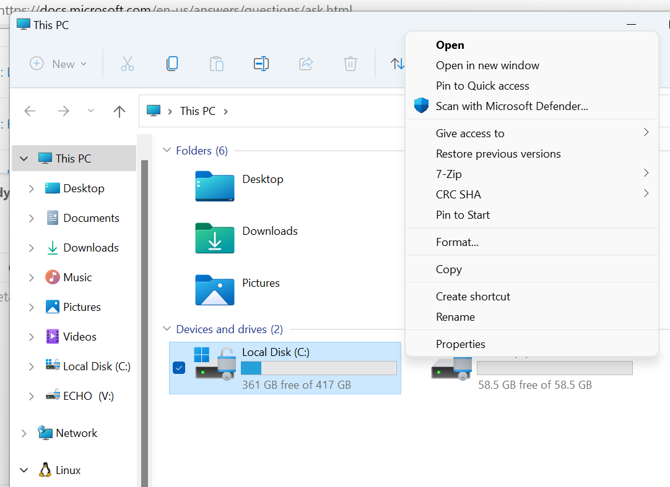The image size is (670, 487).
Task: Collapse the Folders (6) group
Action: coord(167,150)
